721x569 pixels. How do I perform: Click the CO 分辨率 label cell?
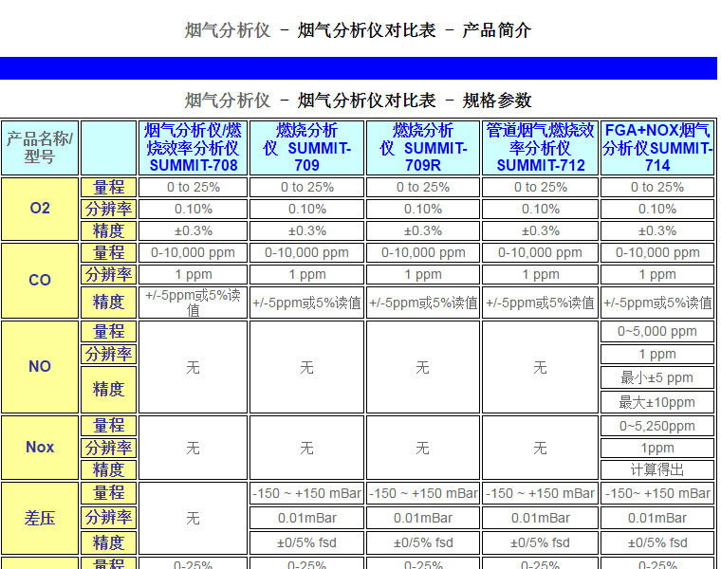[108, 274]
